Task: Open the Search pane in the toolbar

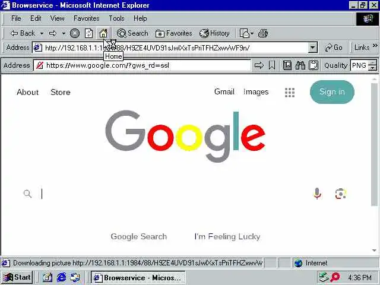Action: (x=132, y=33)
